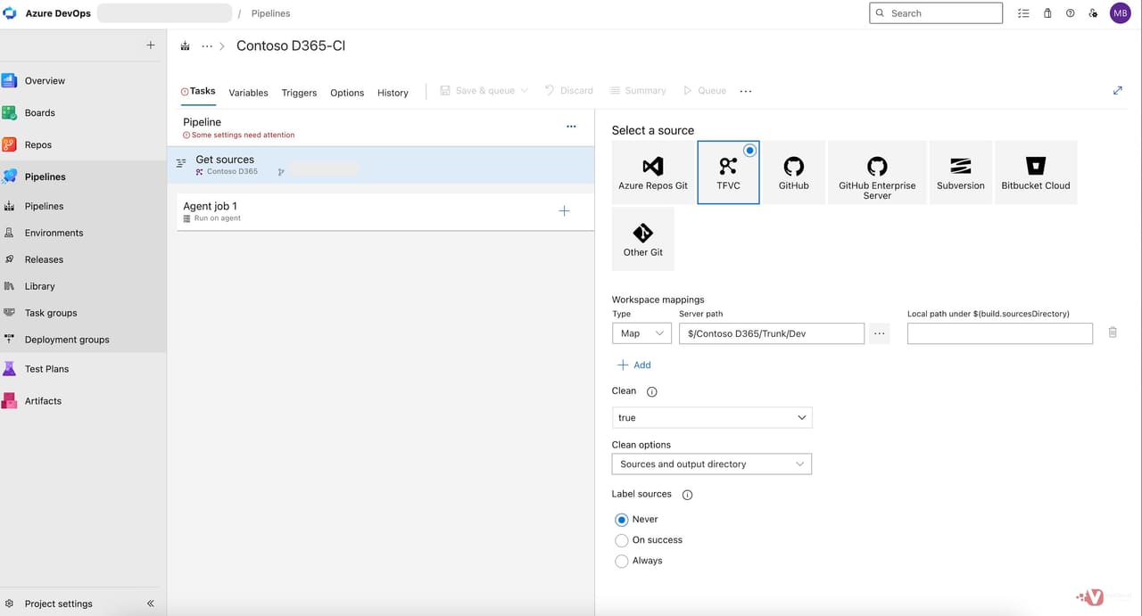This screenshot has height=616, width=1142.
Task: Show the Label sources info icon
Action: [687, 495]
